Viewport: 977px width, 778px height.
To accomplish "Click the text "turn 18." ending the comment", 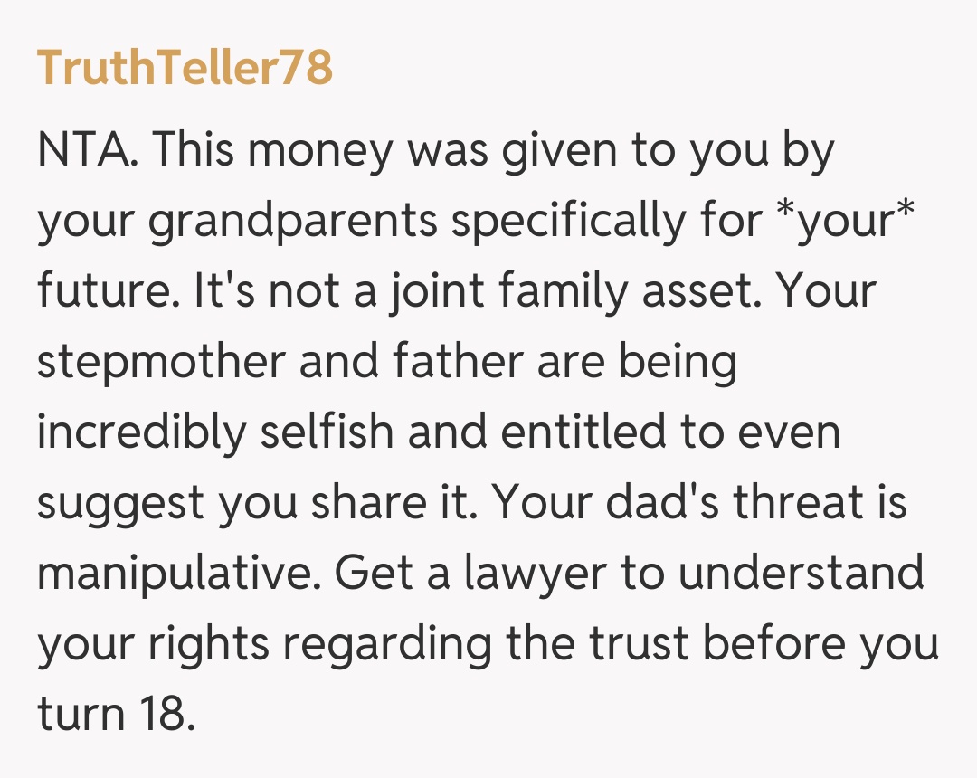I will [116, 716].
